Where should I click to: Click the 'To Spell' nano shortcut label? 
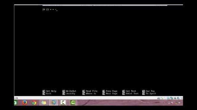click(151, 94)
